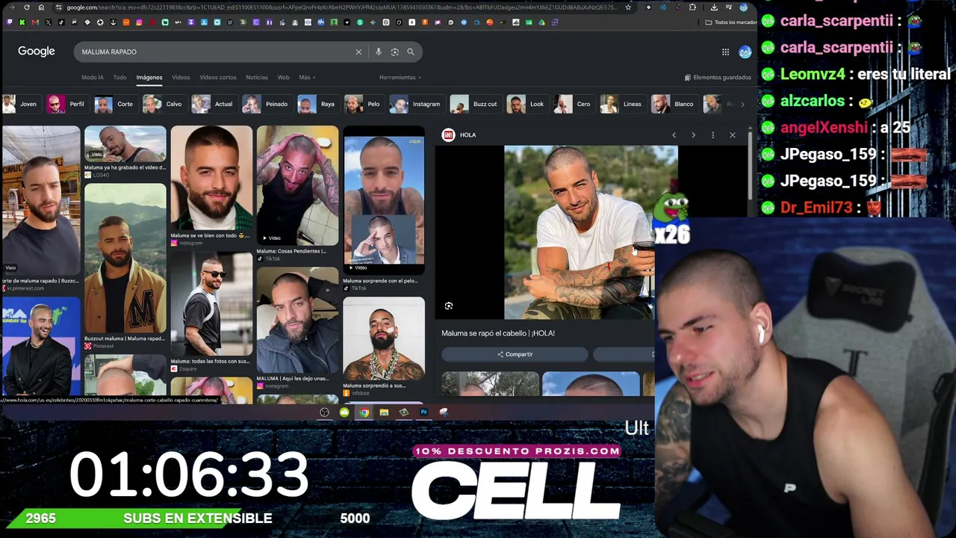Open the Google account avatar
Screen dimensions: 956x538
tap(745, 52)
